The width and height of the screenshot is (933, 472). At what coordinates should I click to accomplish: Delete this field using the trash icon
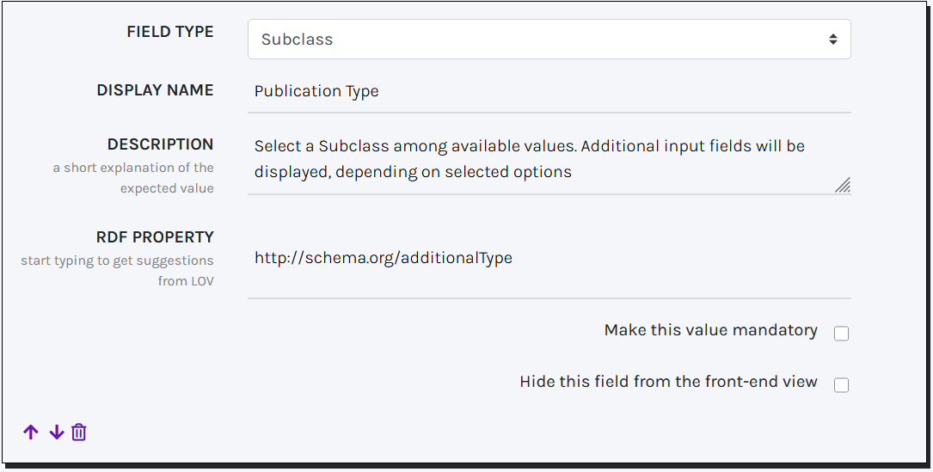tap(79, 432)
